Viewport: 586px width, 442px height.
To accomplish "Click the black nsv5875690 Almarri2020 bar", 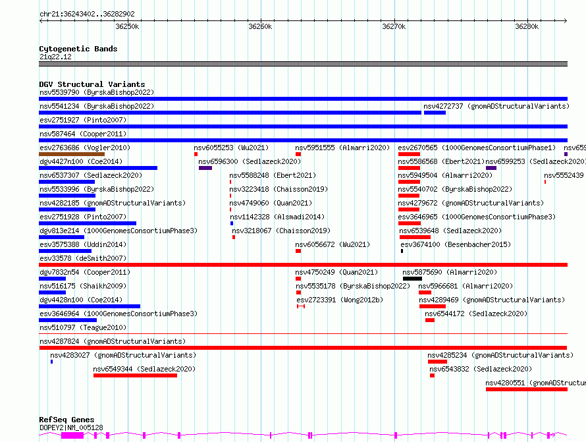I will coord(412,279).
